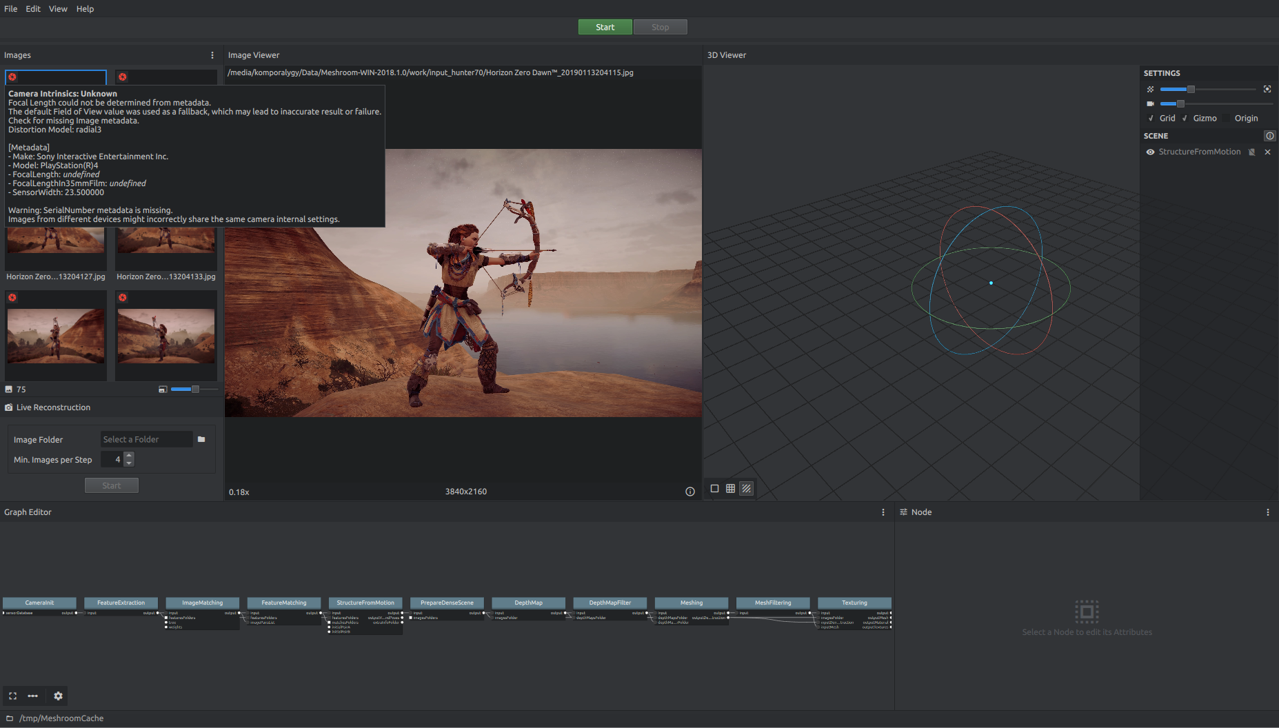Click the fit graph to view icon
Image resolution: width=1279 pixels, height=728 pixels.
click(12, 696)
